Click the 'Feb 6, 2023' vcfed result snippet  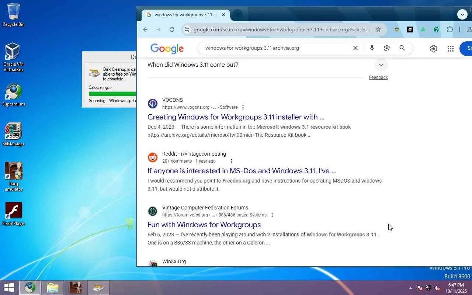[x=263, y=239]
